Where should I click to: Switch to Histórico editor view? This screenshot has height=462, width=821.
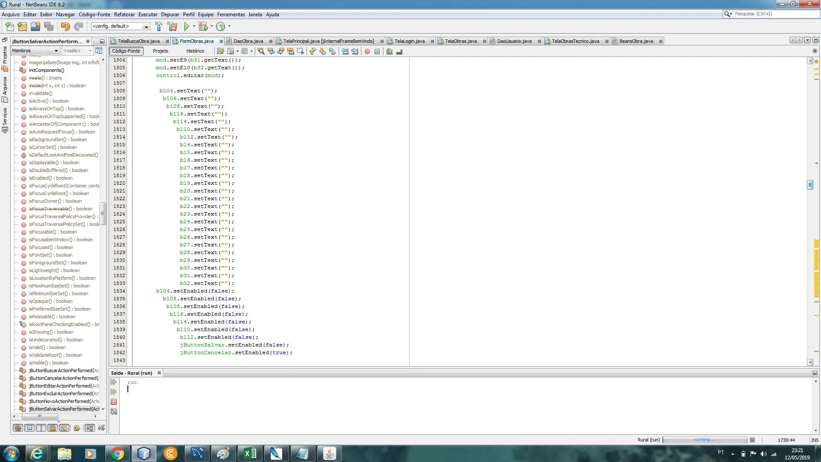pyautogui.click(x=195, y=51)
